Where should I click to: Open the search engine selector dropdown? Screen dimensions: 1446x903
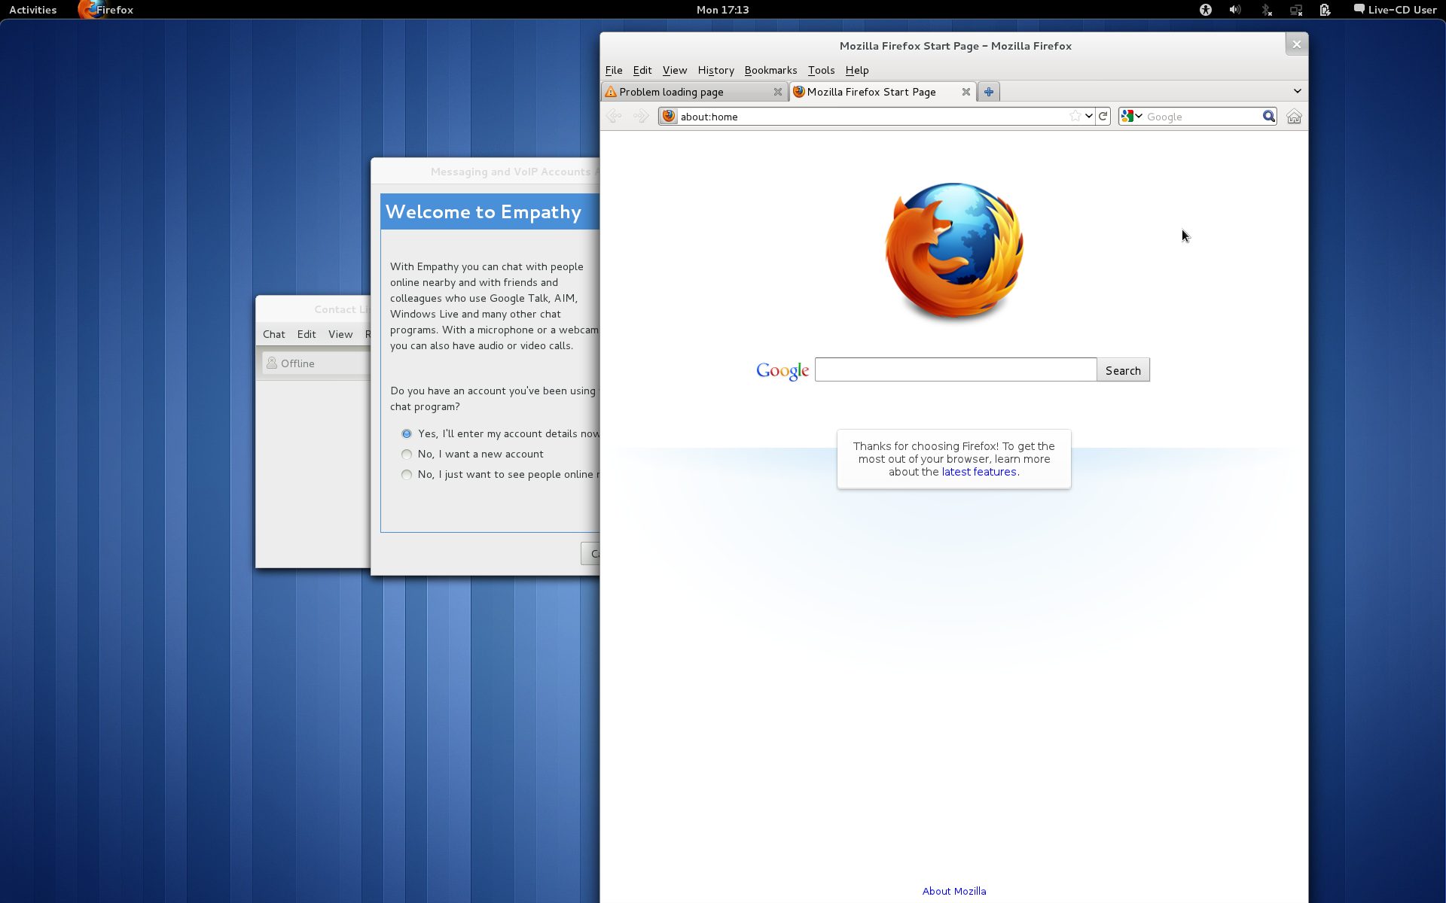click(1132, 116)
